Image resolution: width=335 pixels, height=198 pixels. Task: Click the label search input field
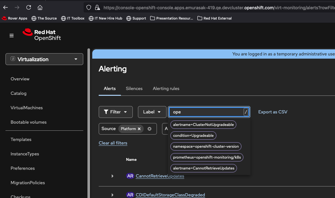[x=206, y=112]
